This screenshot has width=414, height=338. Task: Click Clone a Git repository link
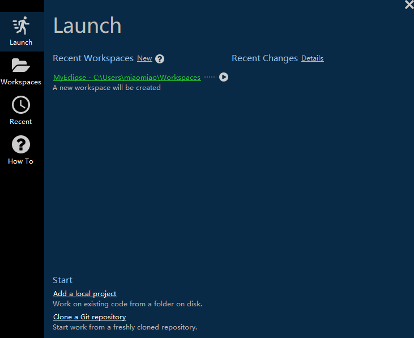[89, 317]
